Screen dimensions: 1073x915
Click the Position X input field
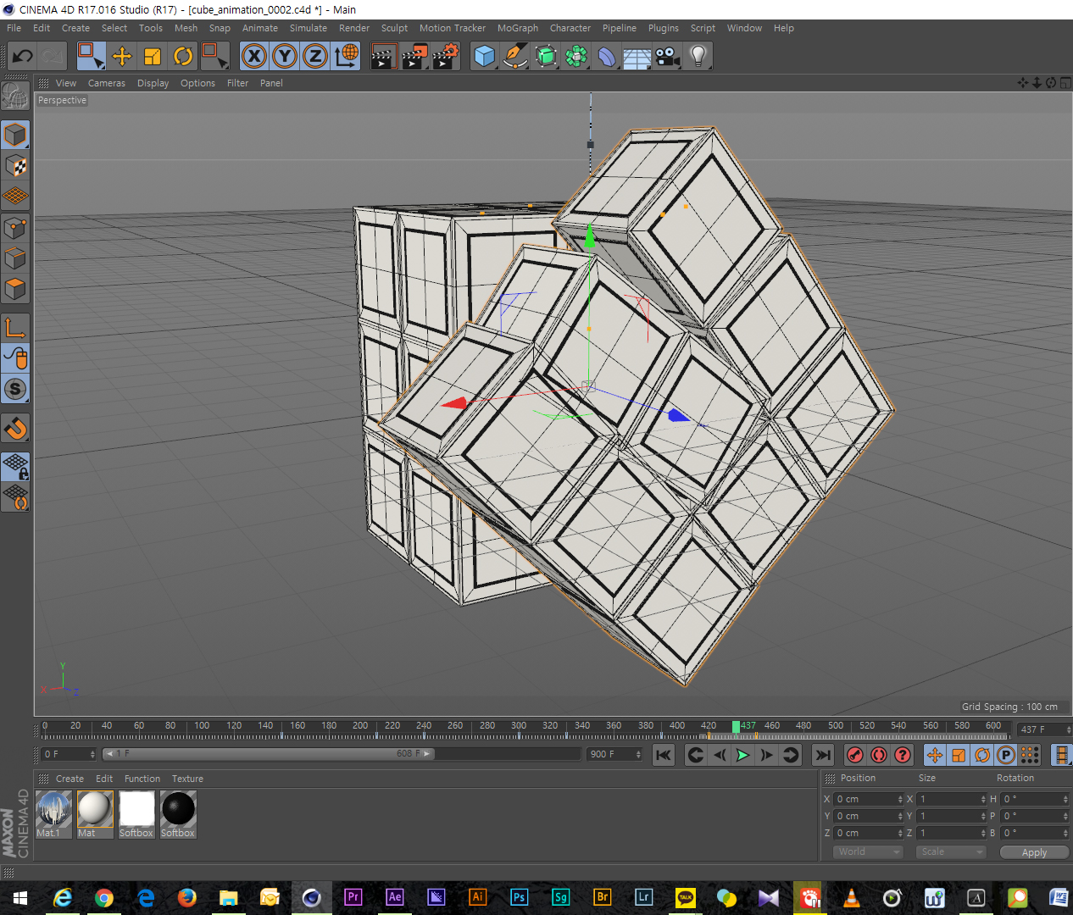869,799
